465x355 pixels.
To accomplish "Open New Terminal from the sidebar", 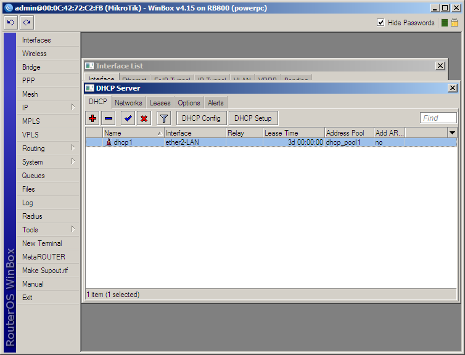I will pyautogui.click(x=48, y=243).
